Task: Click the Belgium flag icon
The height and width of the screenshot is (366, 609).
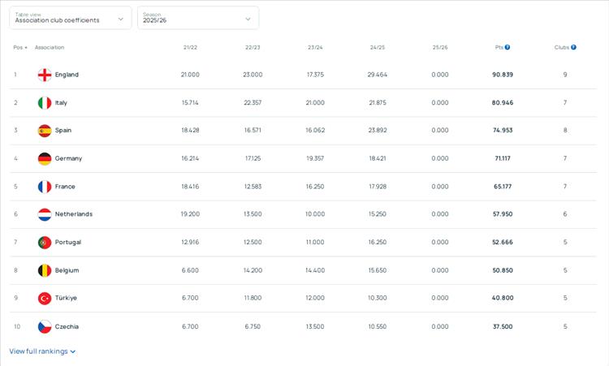Action: [x=45, y=270]
